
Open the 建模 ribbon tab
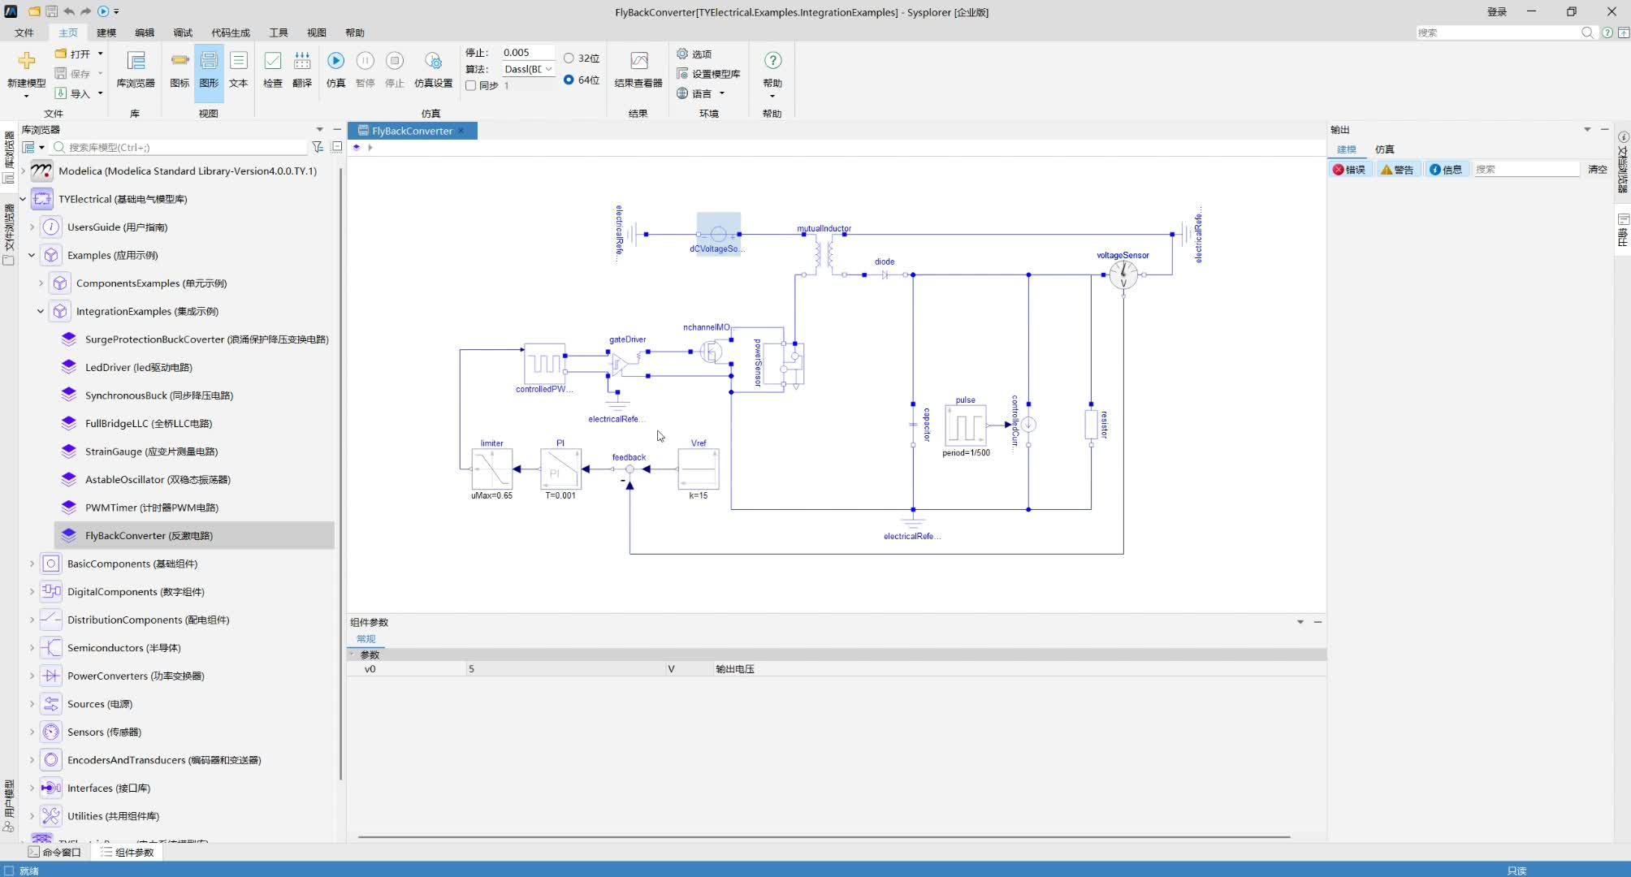106,32
